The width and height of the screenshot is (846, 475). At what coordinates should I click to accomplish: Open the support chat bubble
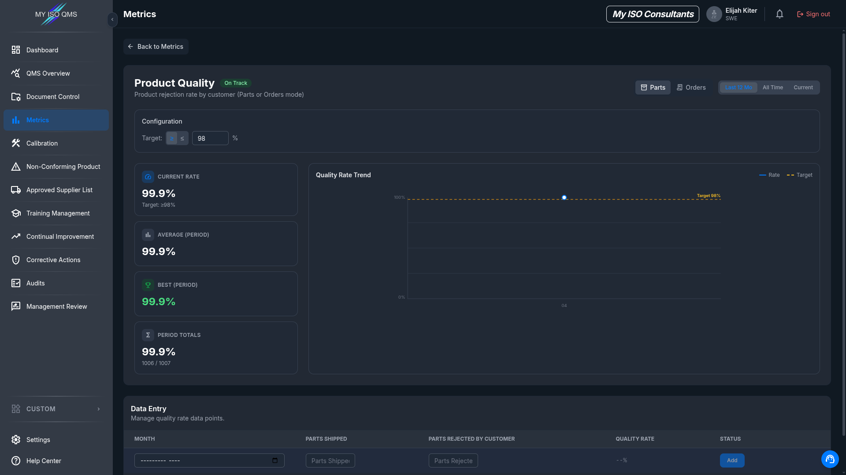pyautogui.click(x=830, y=459)
